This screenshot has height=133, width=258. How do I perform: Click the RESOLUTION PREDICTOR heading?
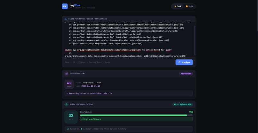[81, 104]
